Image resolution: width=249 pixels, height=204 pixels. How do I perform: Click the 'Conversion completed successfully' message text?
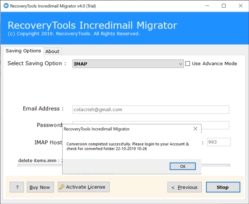click(128, 146)
